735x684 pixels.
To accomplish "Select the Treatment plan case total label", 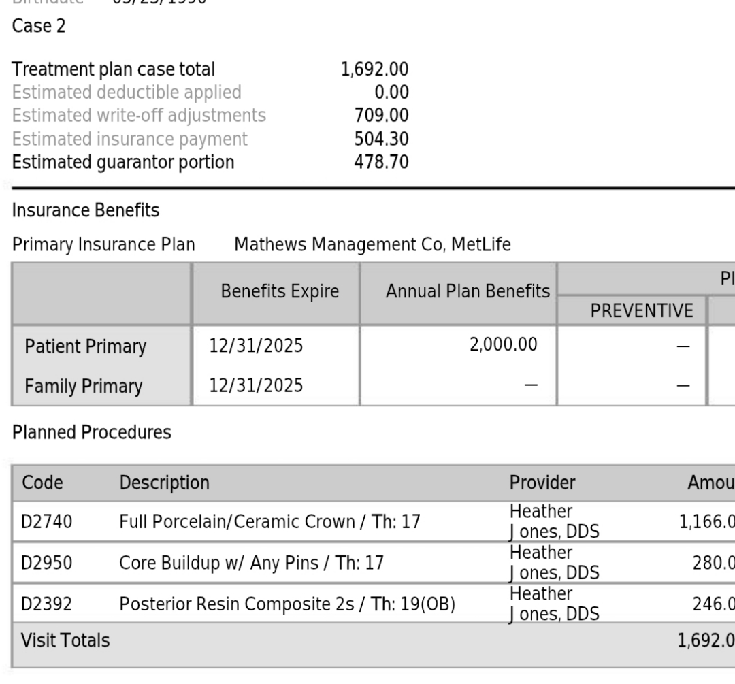I will pyautogui.click(x=114, y=69).
